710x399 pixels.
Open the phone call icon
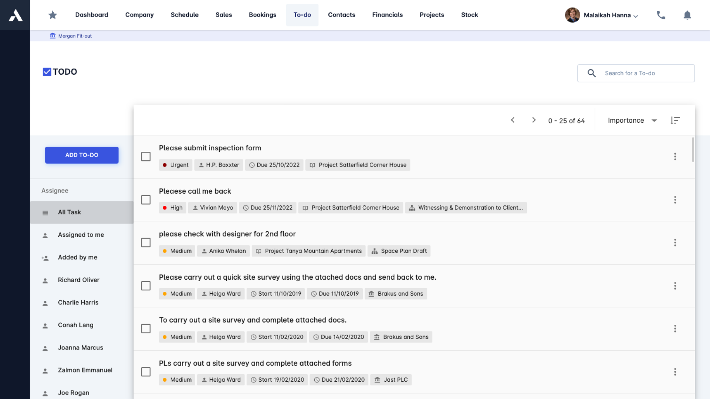pyautogui.click(x=661, y=15)
